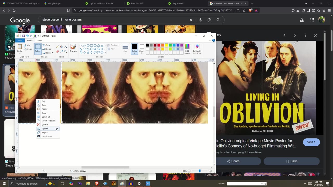Expand the Shapes gallery more arrow
The width and height of the screenshot is (333, 187).
pos(105,52)
